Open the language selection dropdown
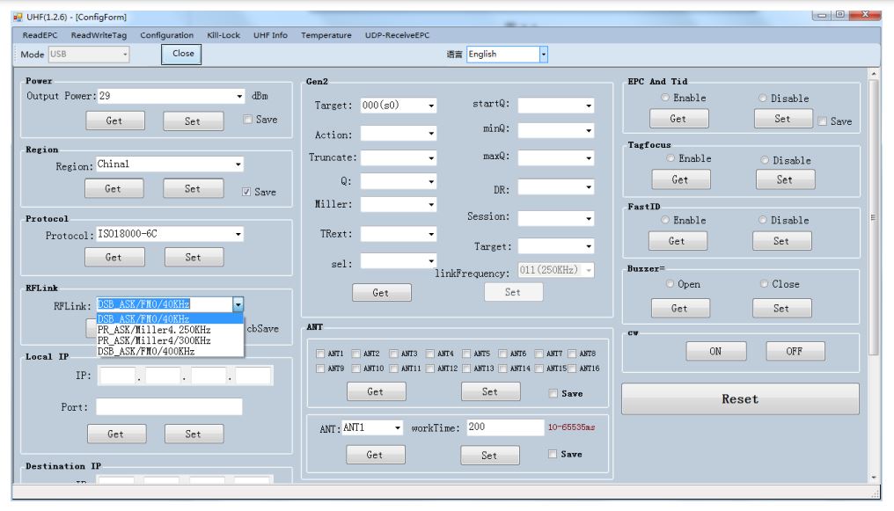 tap(543, 55)
